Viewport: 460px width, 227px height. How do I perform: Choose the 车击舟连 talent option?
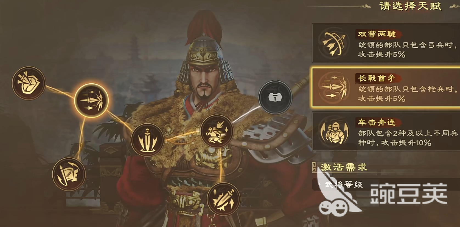pos(386,131)
